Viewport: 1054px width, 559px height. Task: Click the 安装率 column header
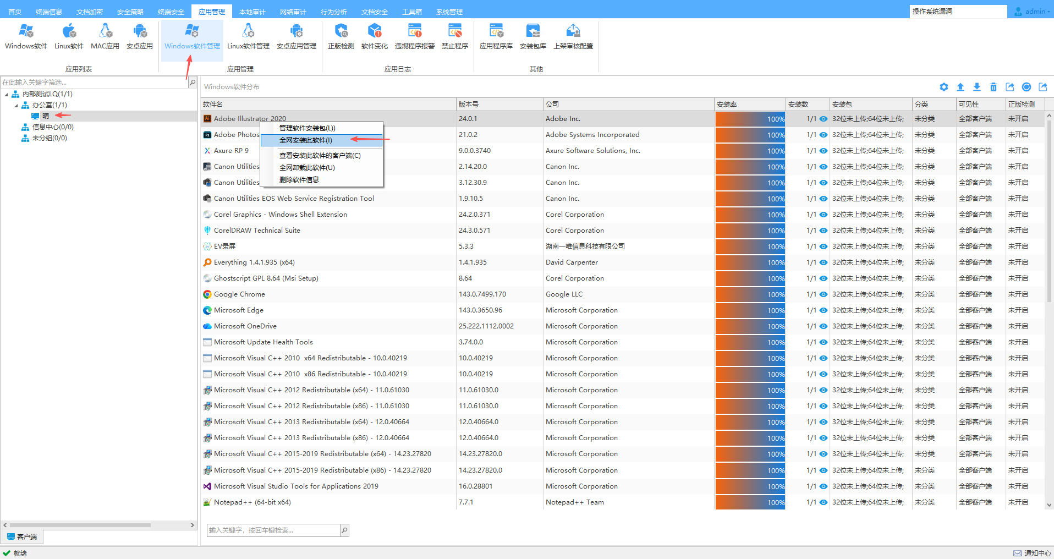[x=749, y=104]
